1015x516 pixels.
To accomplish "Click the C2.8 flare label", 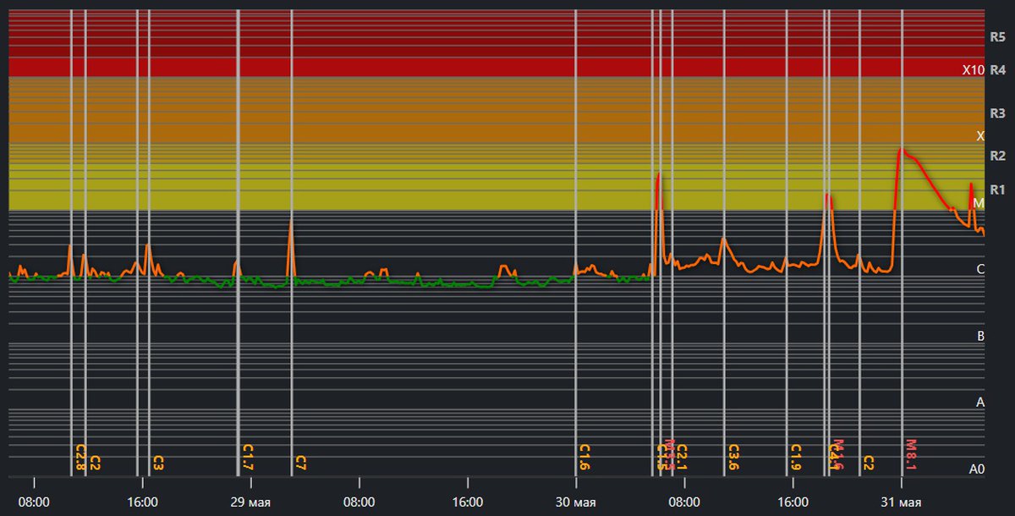I will coord(80,457).
